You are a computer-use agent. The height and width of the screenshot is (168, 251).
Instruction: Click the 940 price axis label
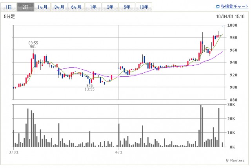point(233,63)
